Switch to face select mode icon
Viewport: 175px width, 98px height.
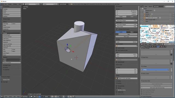(x=56, y=97)
